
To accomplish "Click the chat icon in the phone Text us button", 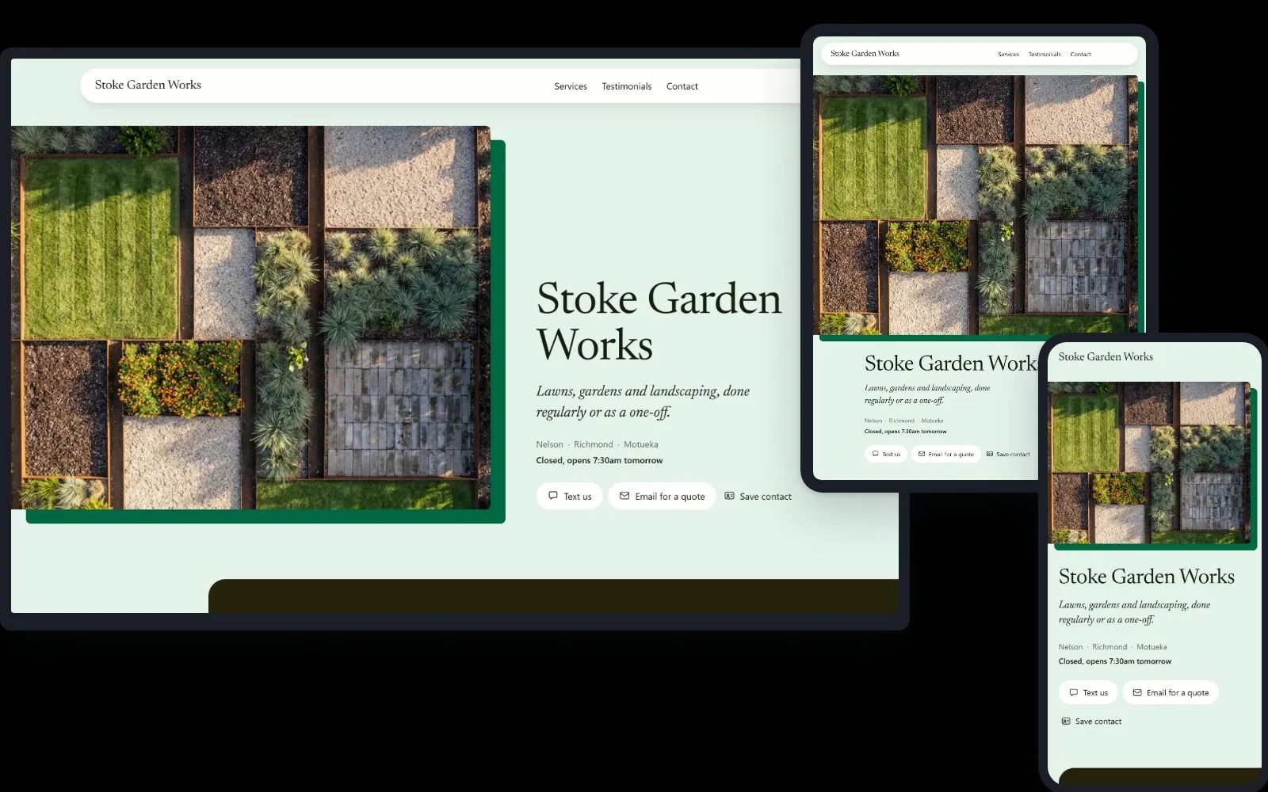I will tap(1073, 692).
